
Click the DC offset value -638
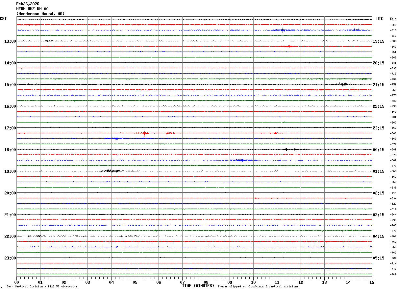(x=393, y=41)
